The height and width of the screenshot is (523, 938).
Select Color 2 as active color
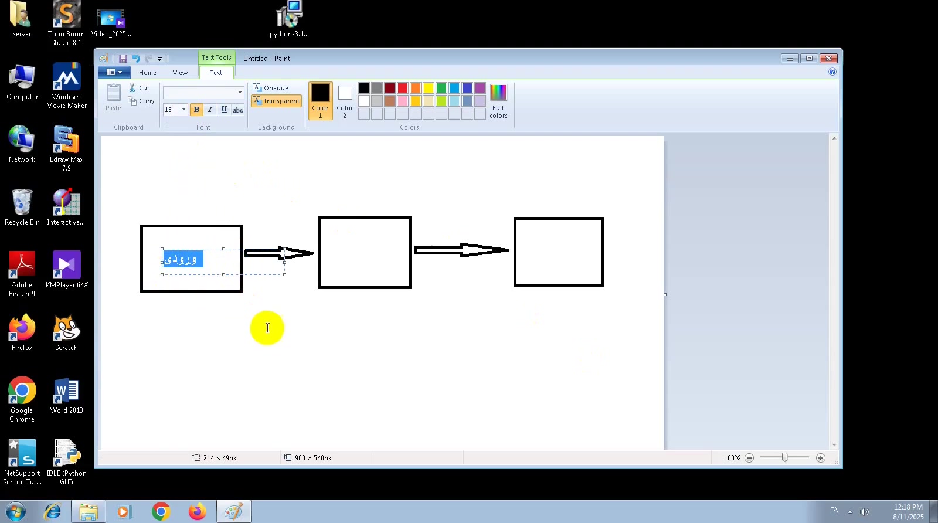(x=345, y=101)
